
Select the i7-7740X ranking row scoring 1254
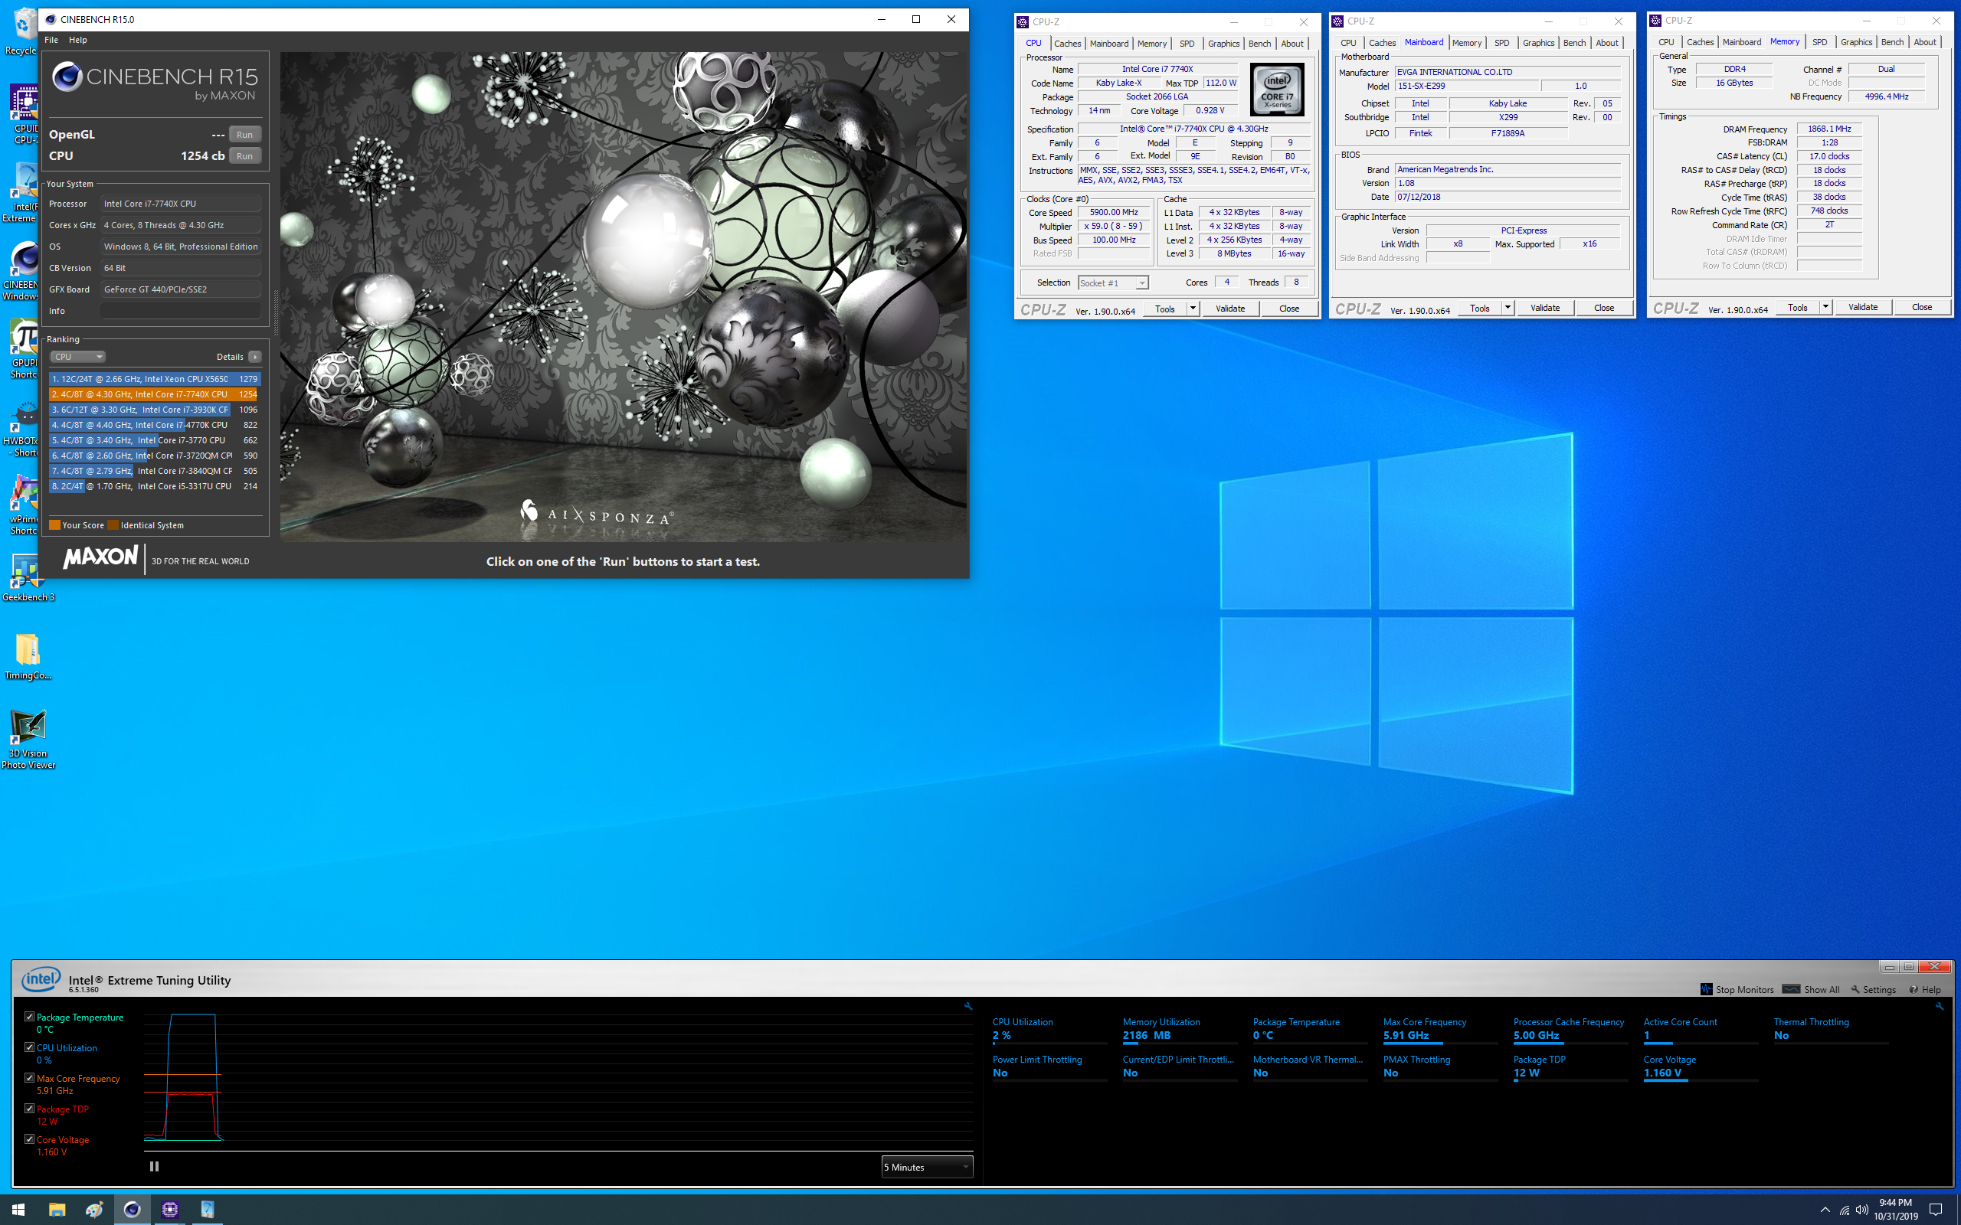coord(154,394)
